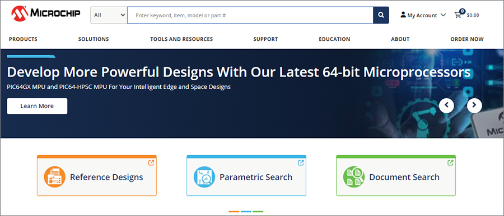Click the green Document Search circle icon
504x216 pixels.
click(354, 177)
